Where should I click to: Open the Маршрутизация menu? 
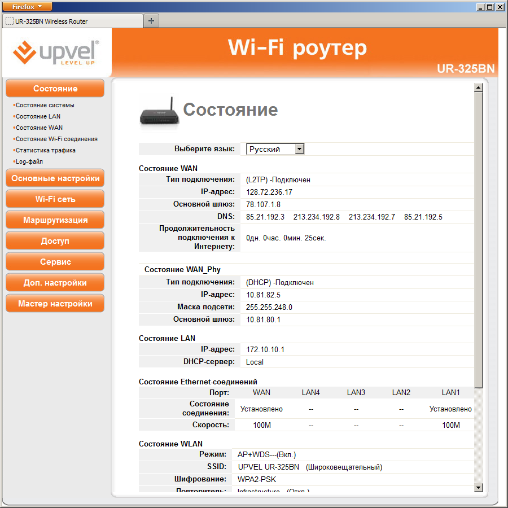[55, 220]
